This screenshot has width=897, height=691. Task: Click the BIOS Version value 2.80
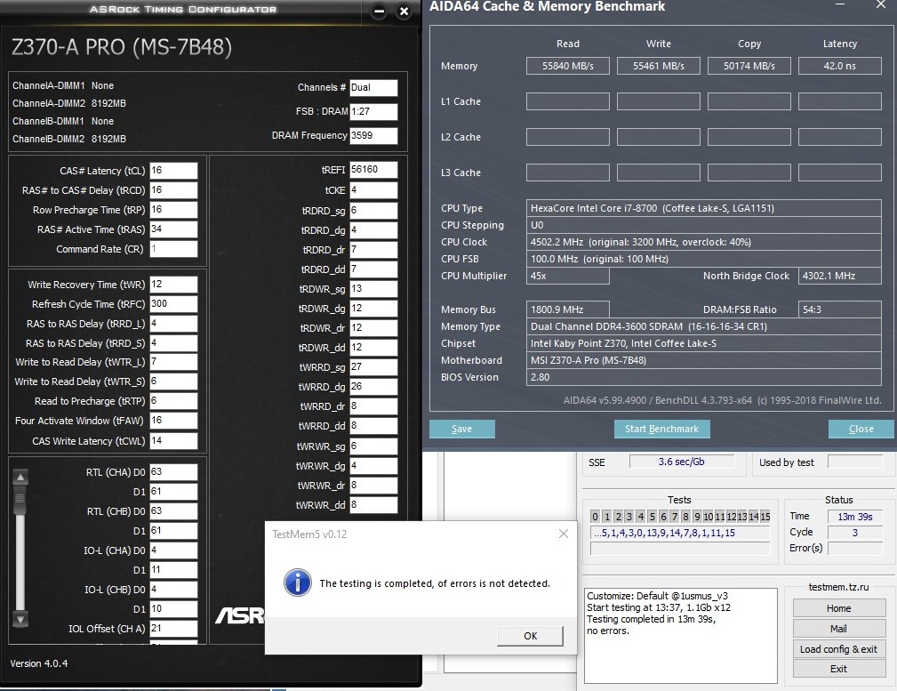703,377
